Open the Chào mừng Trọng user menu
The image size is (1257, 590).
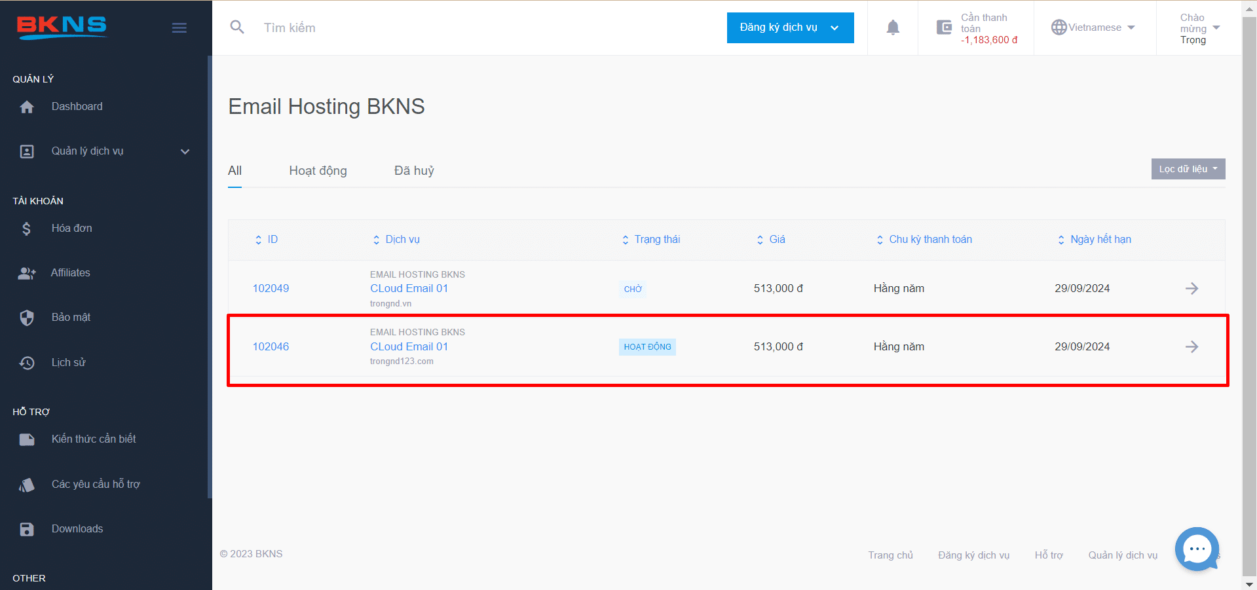[1200, 28]
